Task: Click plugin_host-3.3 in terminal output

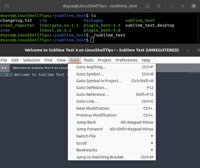Action: tap(102, 25)
